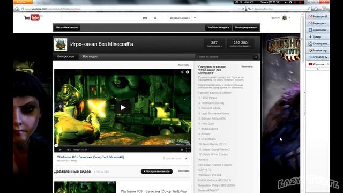This screenshot has width=343, height=193.
Task: Click the From Dust list entry
Action: click(x=206, y=124)
